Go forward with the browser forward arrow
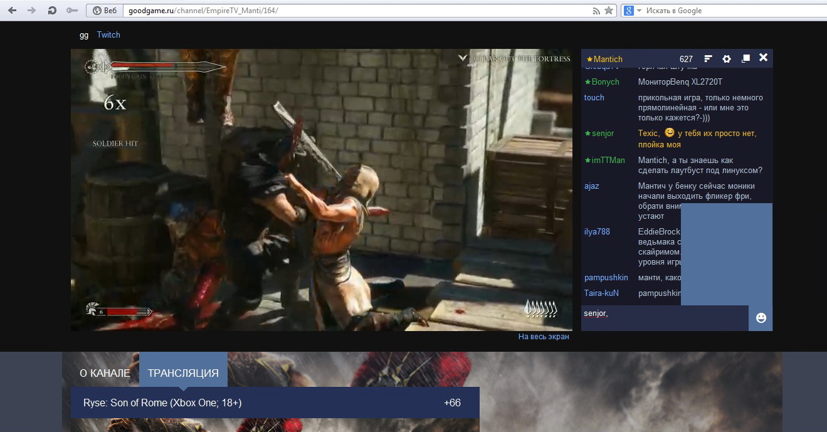Viewport: 827px width, 432px height. (32, 11)
